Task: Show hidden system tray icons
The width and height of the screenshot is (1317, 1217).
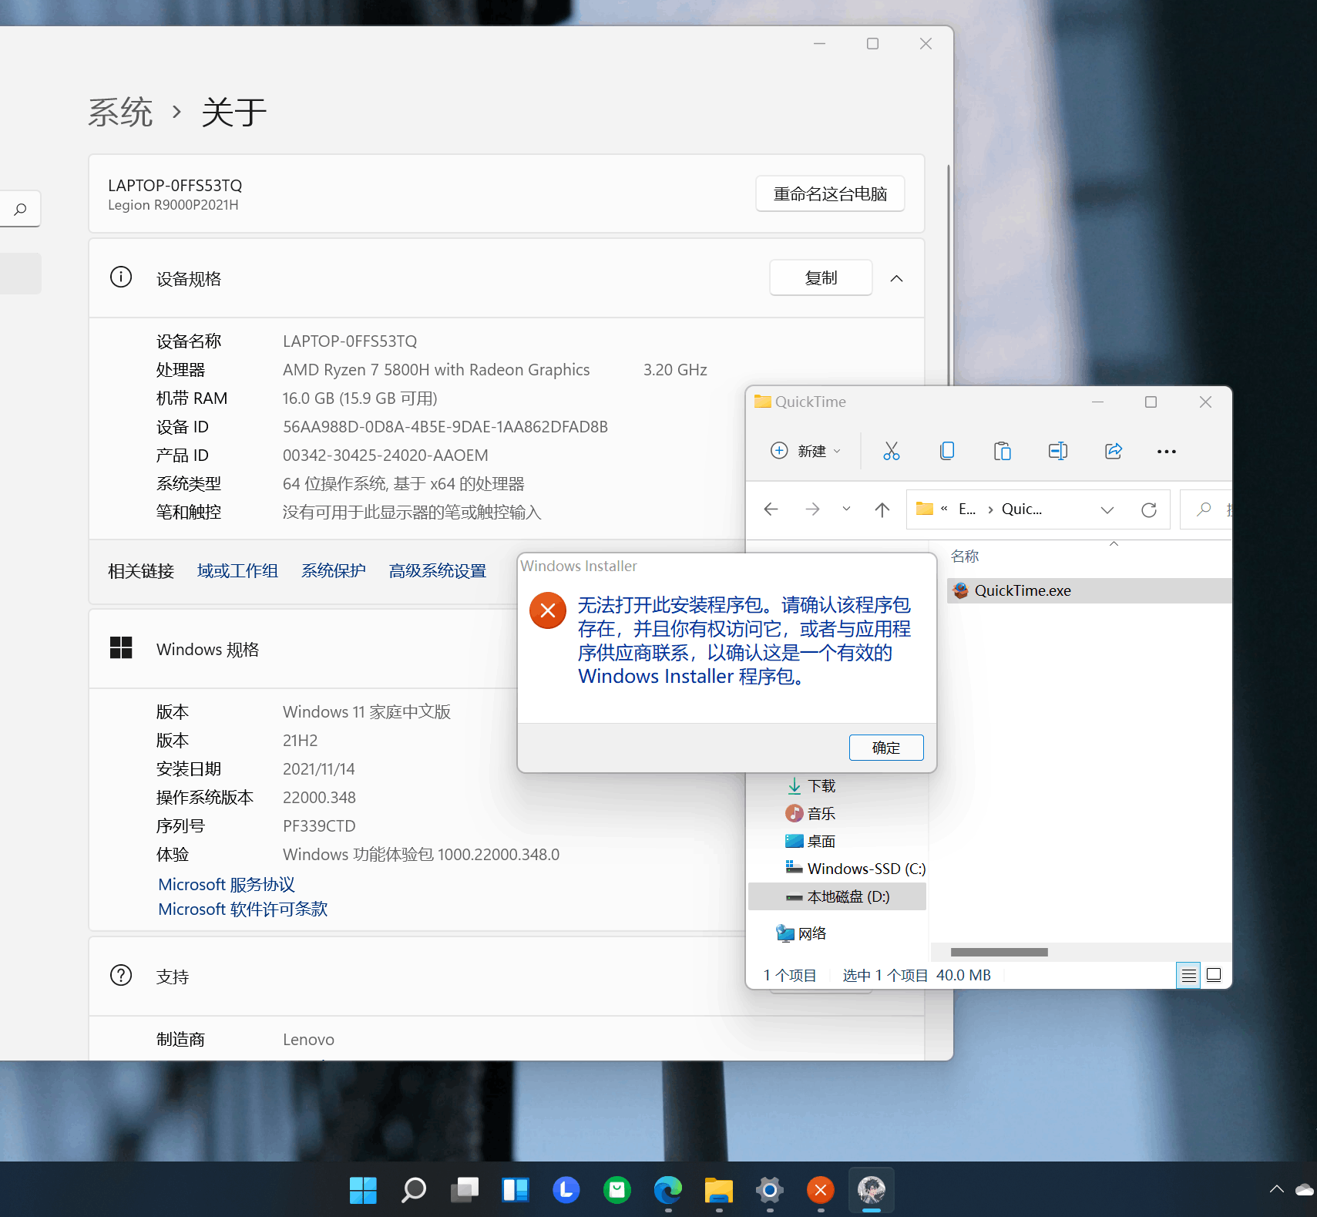Action: coord(1277,1189)
